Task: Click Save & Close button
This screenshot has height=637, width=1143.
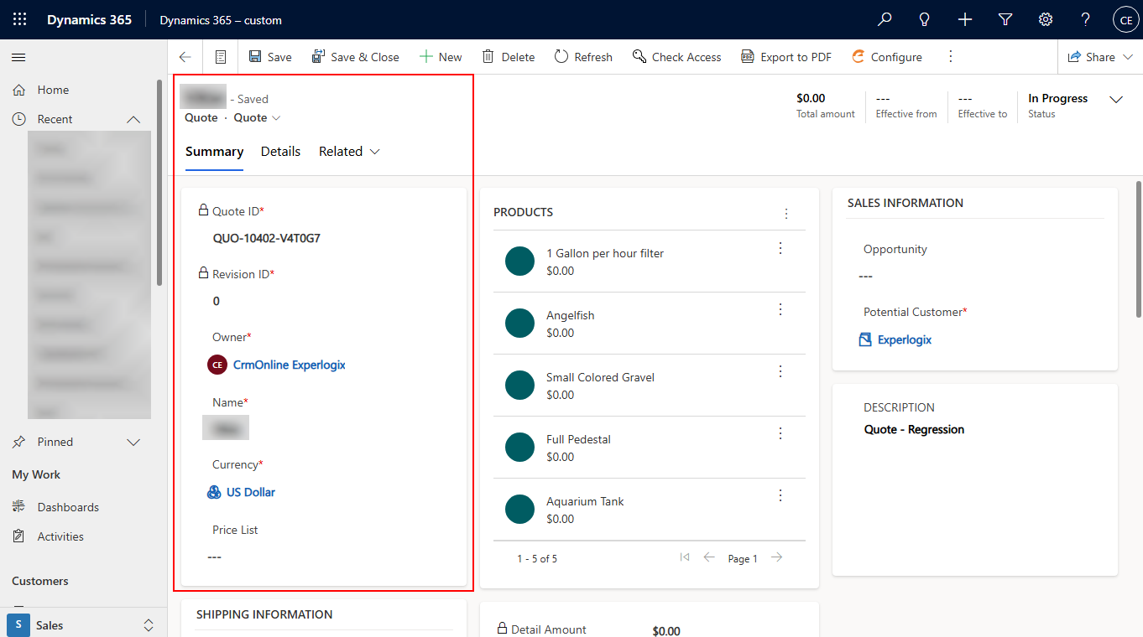Action: pyautogui.click(x=355, y=57)
